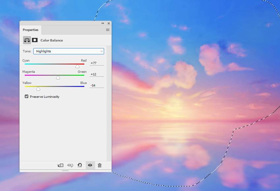Click the Yellow-Blue value field -54
Screen dimensions: 280x191
[x=97, y=86]
